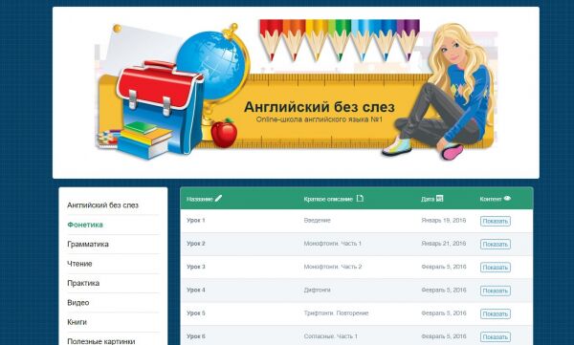Click the Урок 4 title cell
The image size is (574, 345).
196,290
